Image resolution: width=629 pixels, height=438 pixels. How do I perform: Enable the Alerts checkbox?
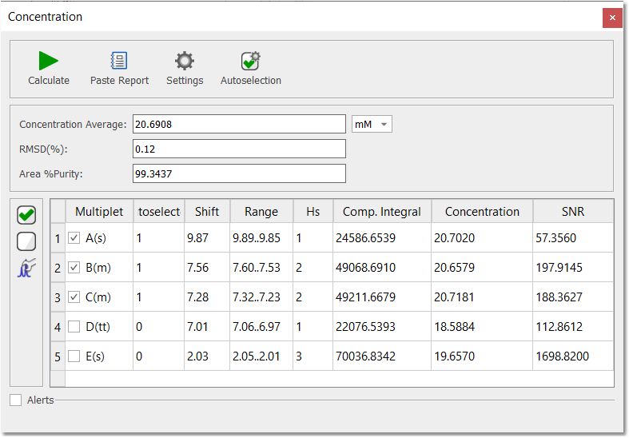coord(16,400)
